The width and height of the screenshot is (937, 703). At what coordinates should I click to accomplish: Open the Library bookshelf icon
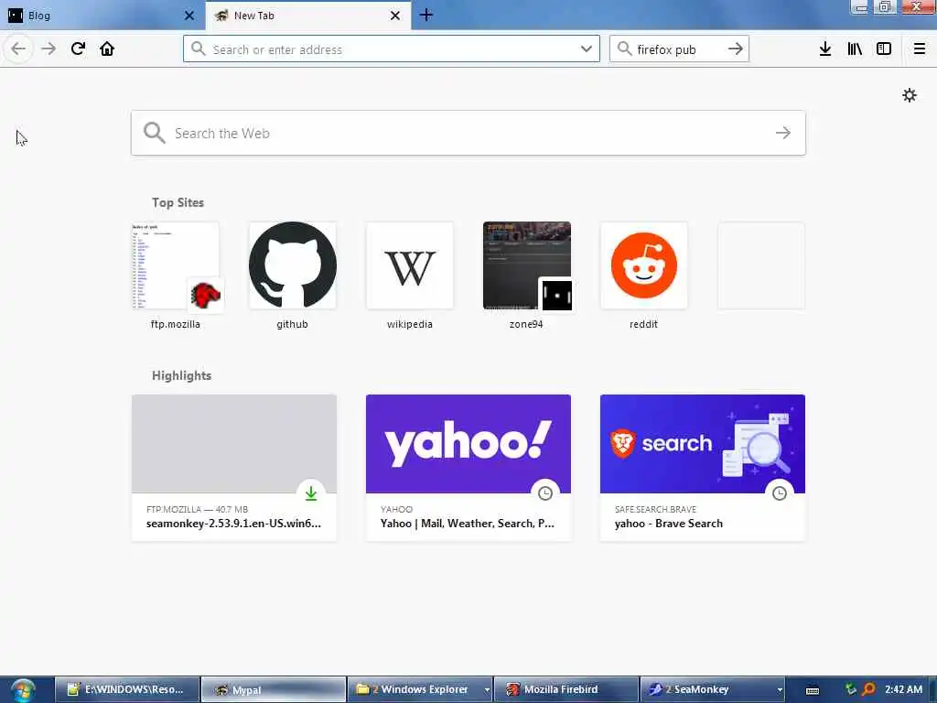[855, 49]
